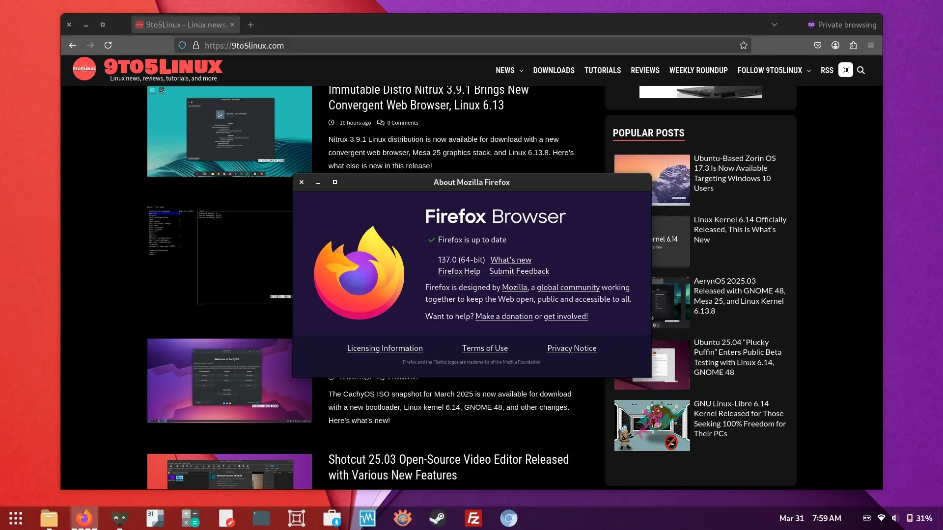Launch Steam from the dock
The width and height of the screenshot is (943, 530).
(x=437, y=518)
